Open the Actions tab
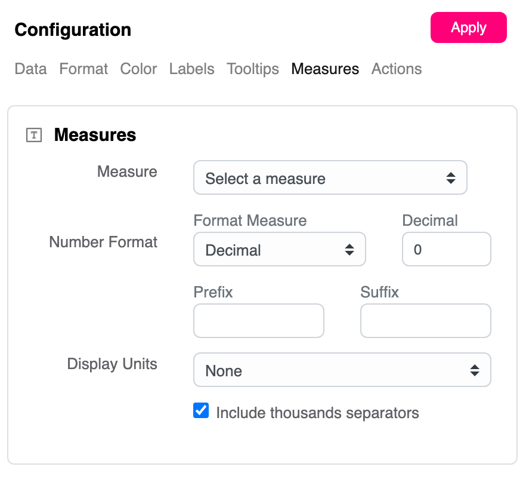 coord(397,69)
